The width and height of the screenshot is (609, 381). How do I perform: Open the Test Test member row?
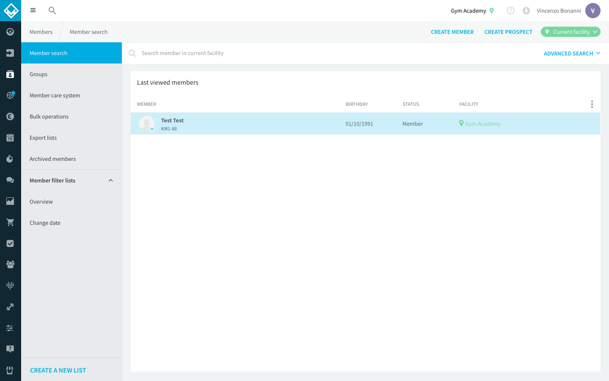(365, 124)
